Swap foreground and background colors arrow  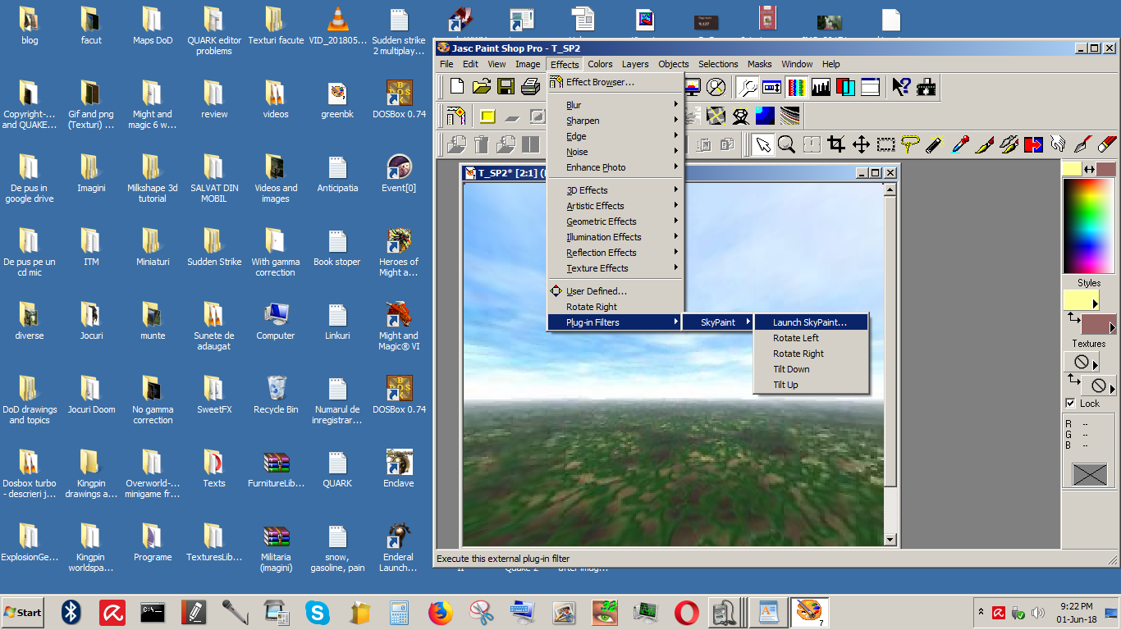coord(1089,169)
